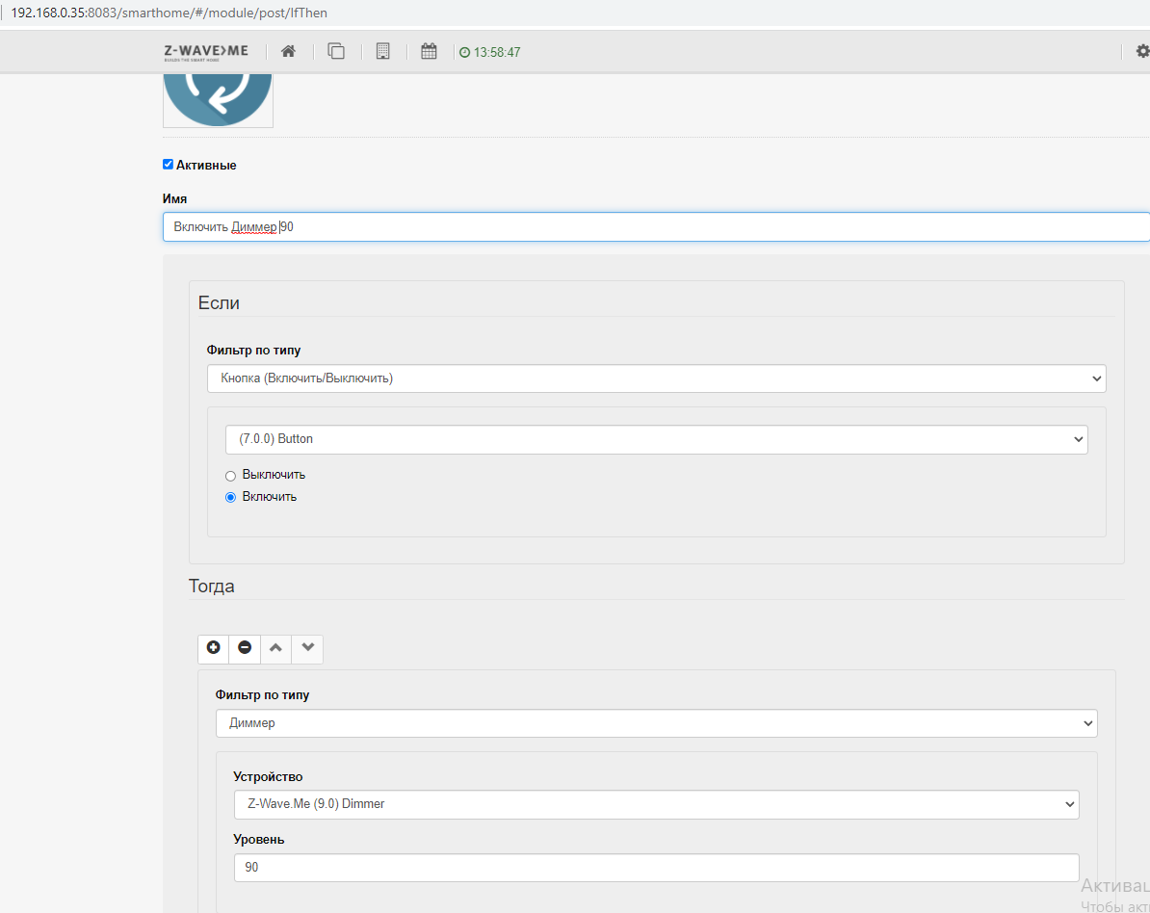
Task: Click the module circular arrow image
Action: click(x=218, y=100)
